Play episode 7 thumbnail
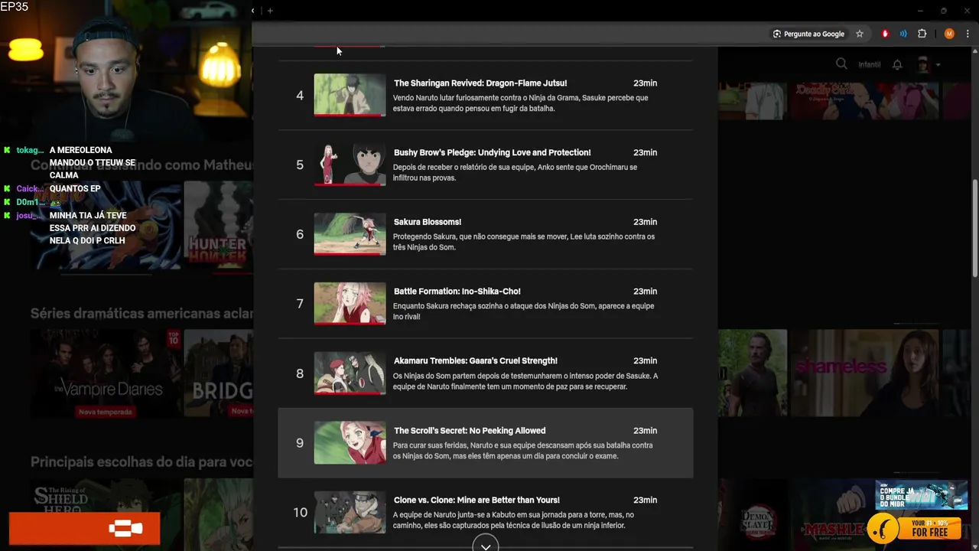Image resolution: width=979 pixels, height=551 pixels. click(x=350, y=304)
